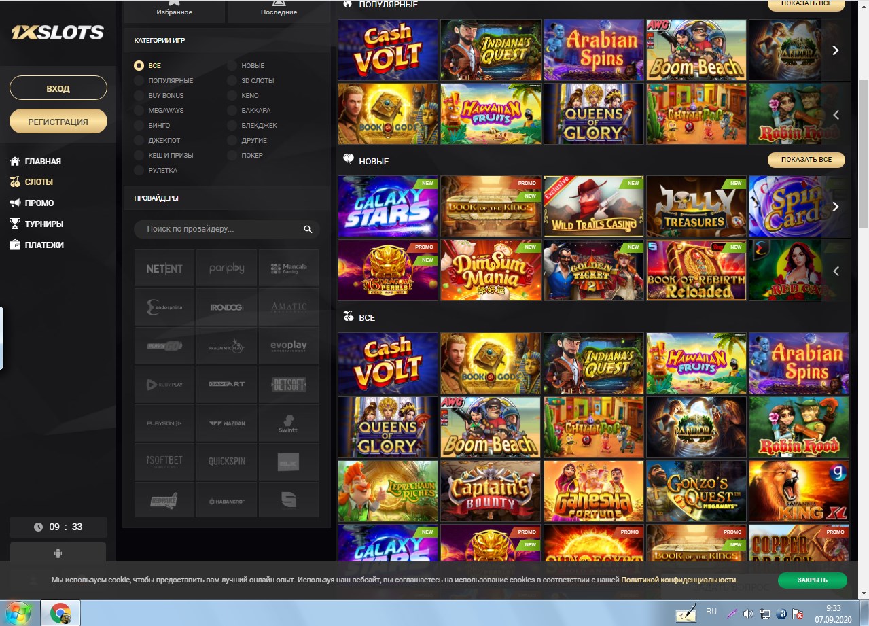The width and height of the screenshot is (869, 626).
Task: Select the Pragmatic Play provider
Action: pyautogui.click(x=227, y=346)
